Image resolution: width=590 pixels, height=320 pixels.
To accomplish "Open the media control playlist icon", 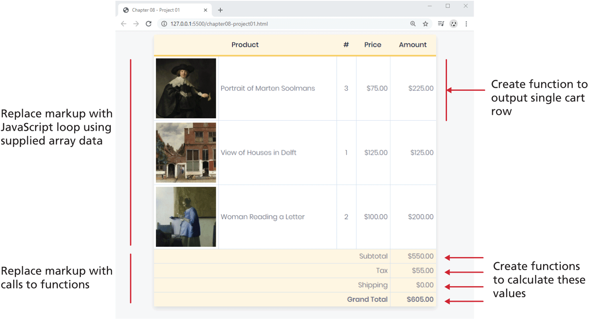I will [x=441, y=24].
